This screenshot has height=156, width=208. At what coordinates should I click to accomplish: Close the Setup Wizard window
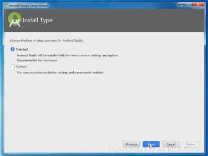pos(198,4)
